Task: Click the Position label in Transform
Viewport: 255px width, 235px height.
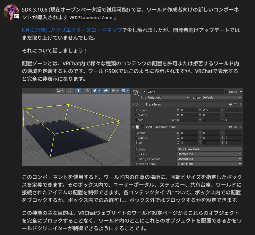Action: point(141,110)
